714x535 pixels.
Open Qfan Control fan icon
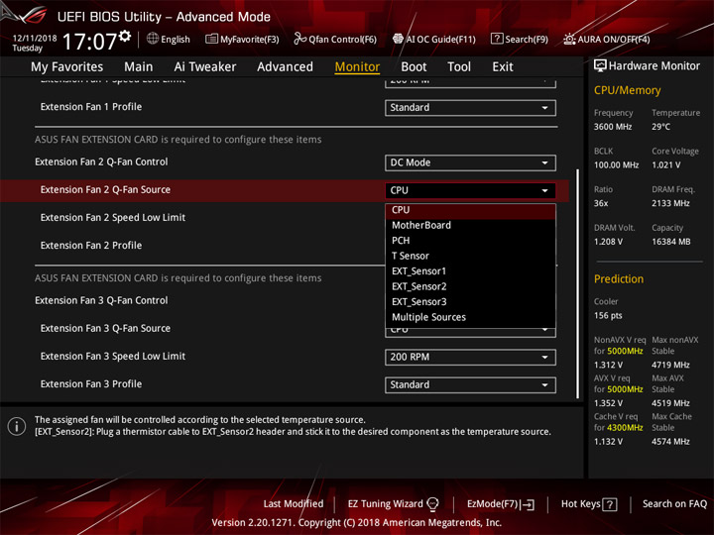[x=299, y=39]
